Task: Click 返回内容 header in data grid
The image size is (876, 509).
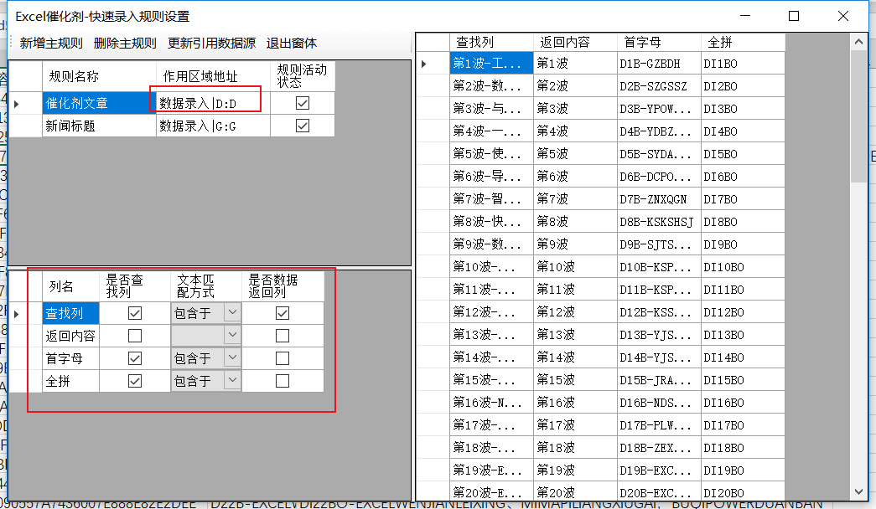Action: [575, 43]
